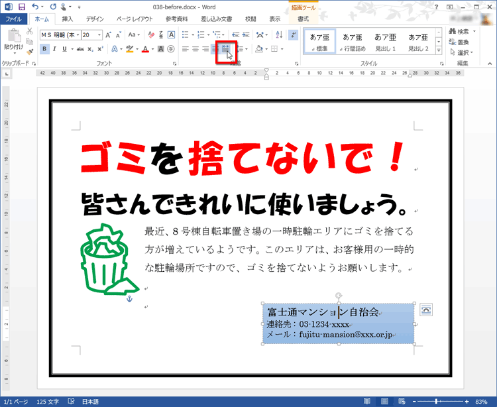497x407 pixels.
Task: Open the font name dropdown
Action: (78, 35)
